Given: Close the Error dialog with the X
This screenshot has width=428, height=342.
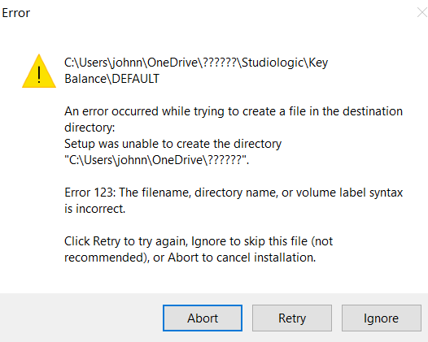Looking at the screenshot, I should [x=422, y=12].
